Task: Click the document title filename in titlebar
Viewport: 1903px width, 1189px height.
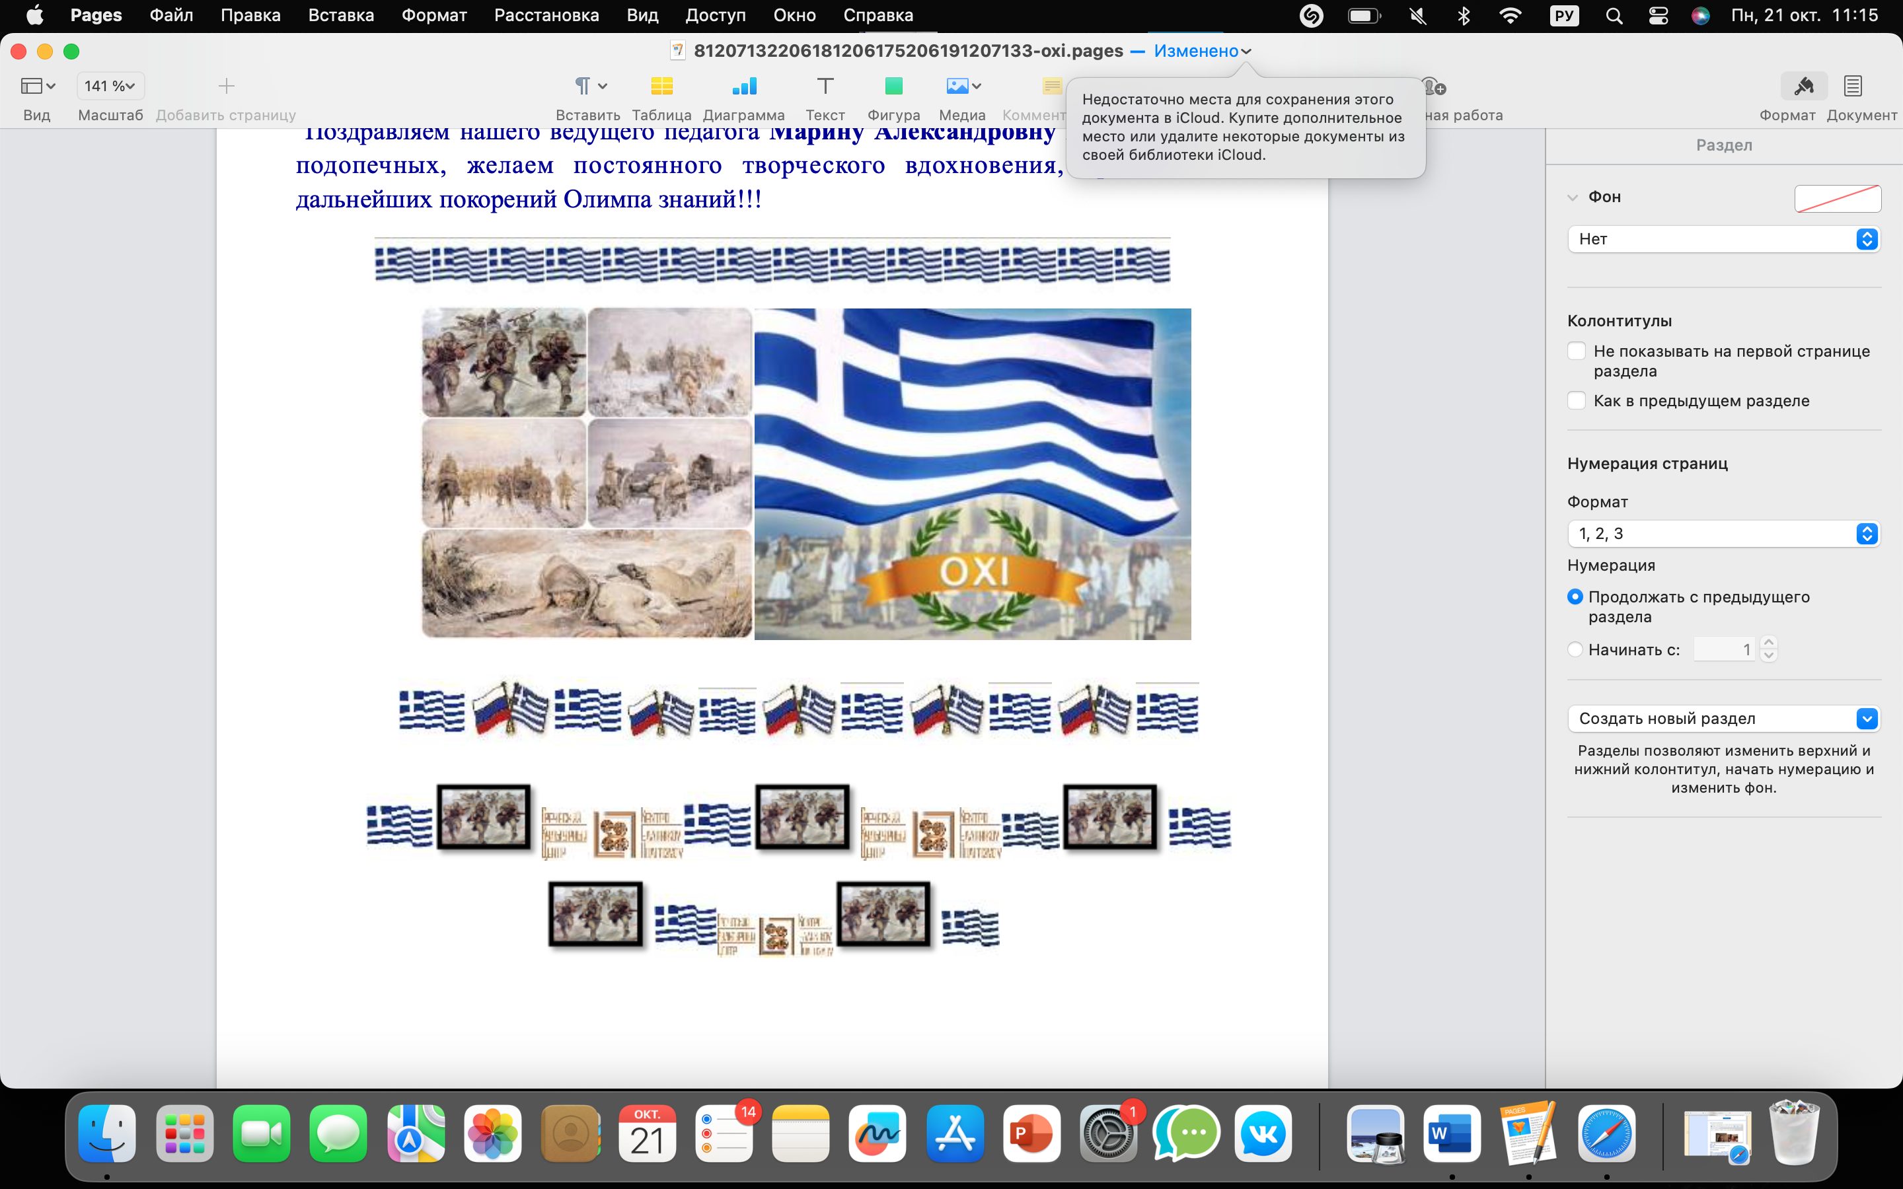Action: pyautogui.click(x=909, y=51)
